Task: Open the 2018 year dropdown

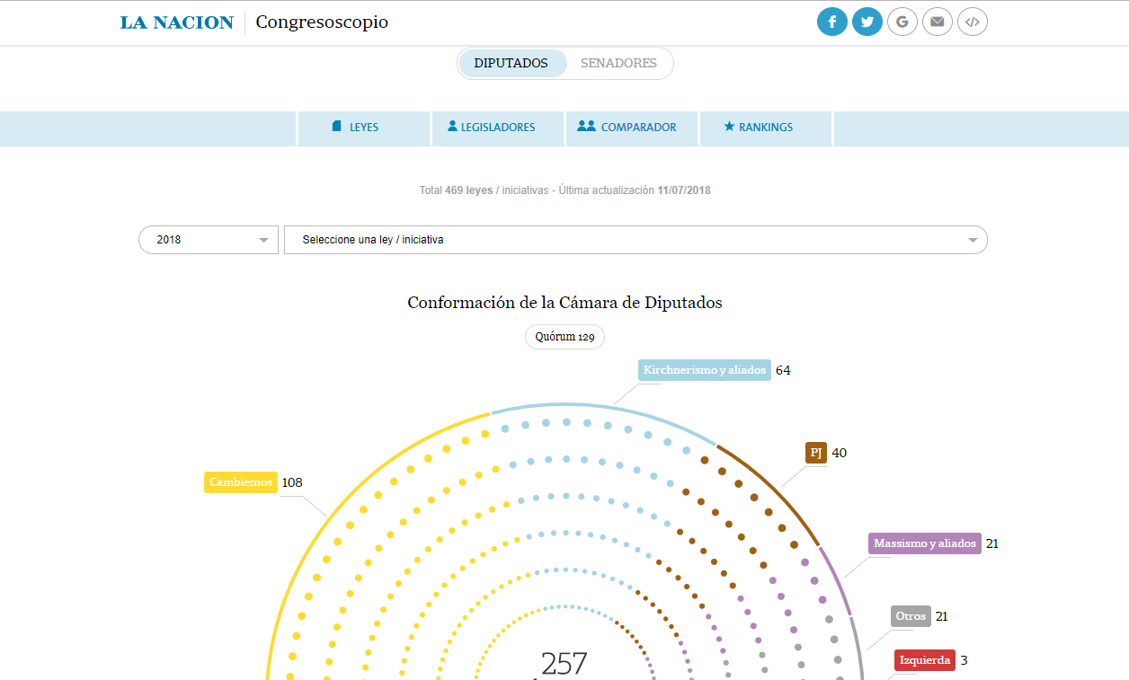Action: [209, 240]
